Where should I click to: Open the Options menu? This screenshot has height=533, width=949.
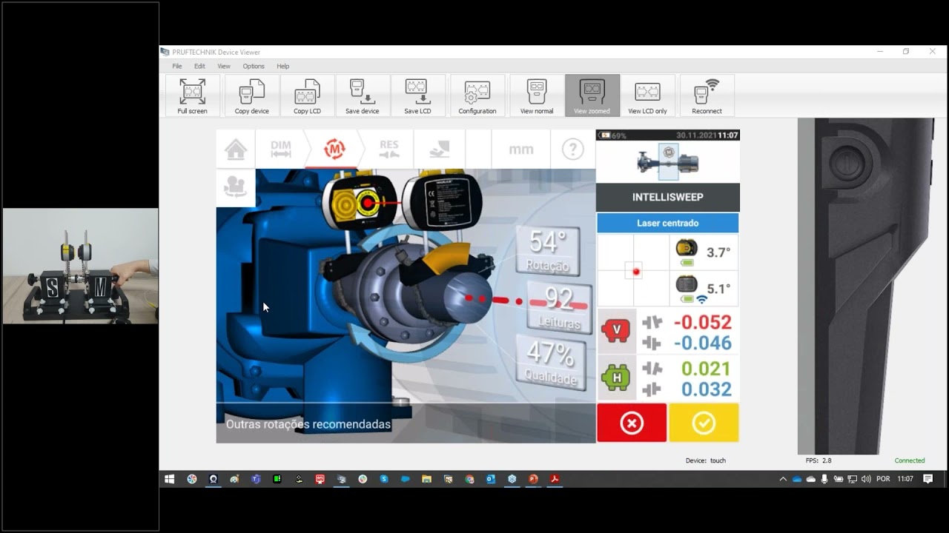click(254, 66)
